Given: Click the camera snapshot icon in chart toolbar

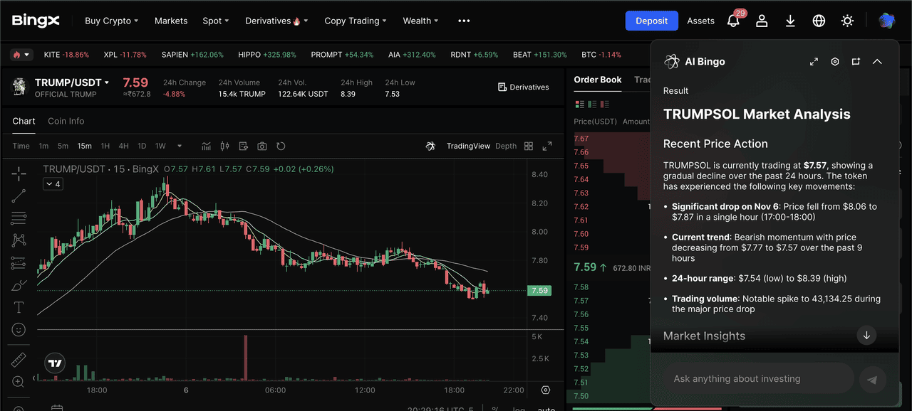Looking at the screenshot, I should 262,146.
